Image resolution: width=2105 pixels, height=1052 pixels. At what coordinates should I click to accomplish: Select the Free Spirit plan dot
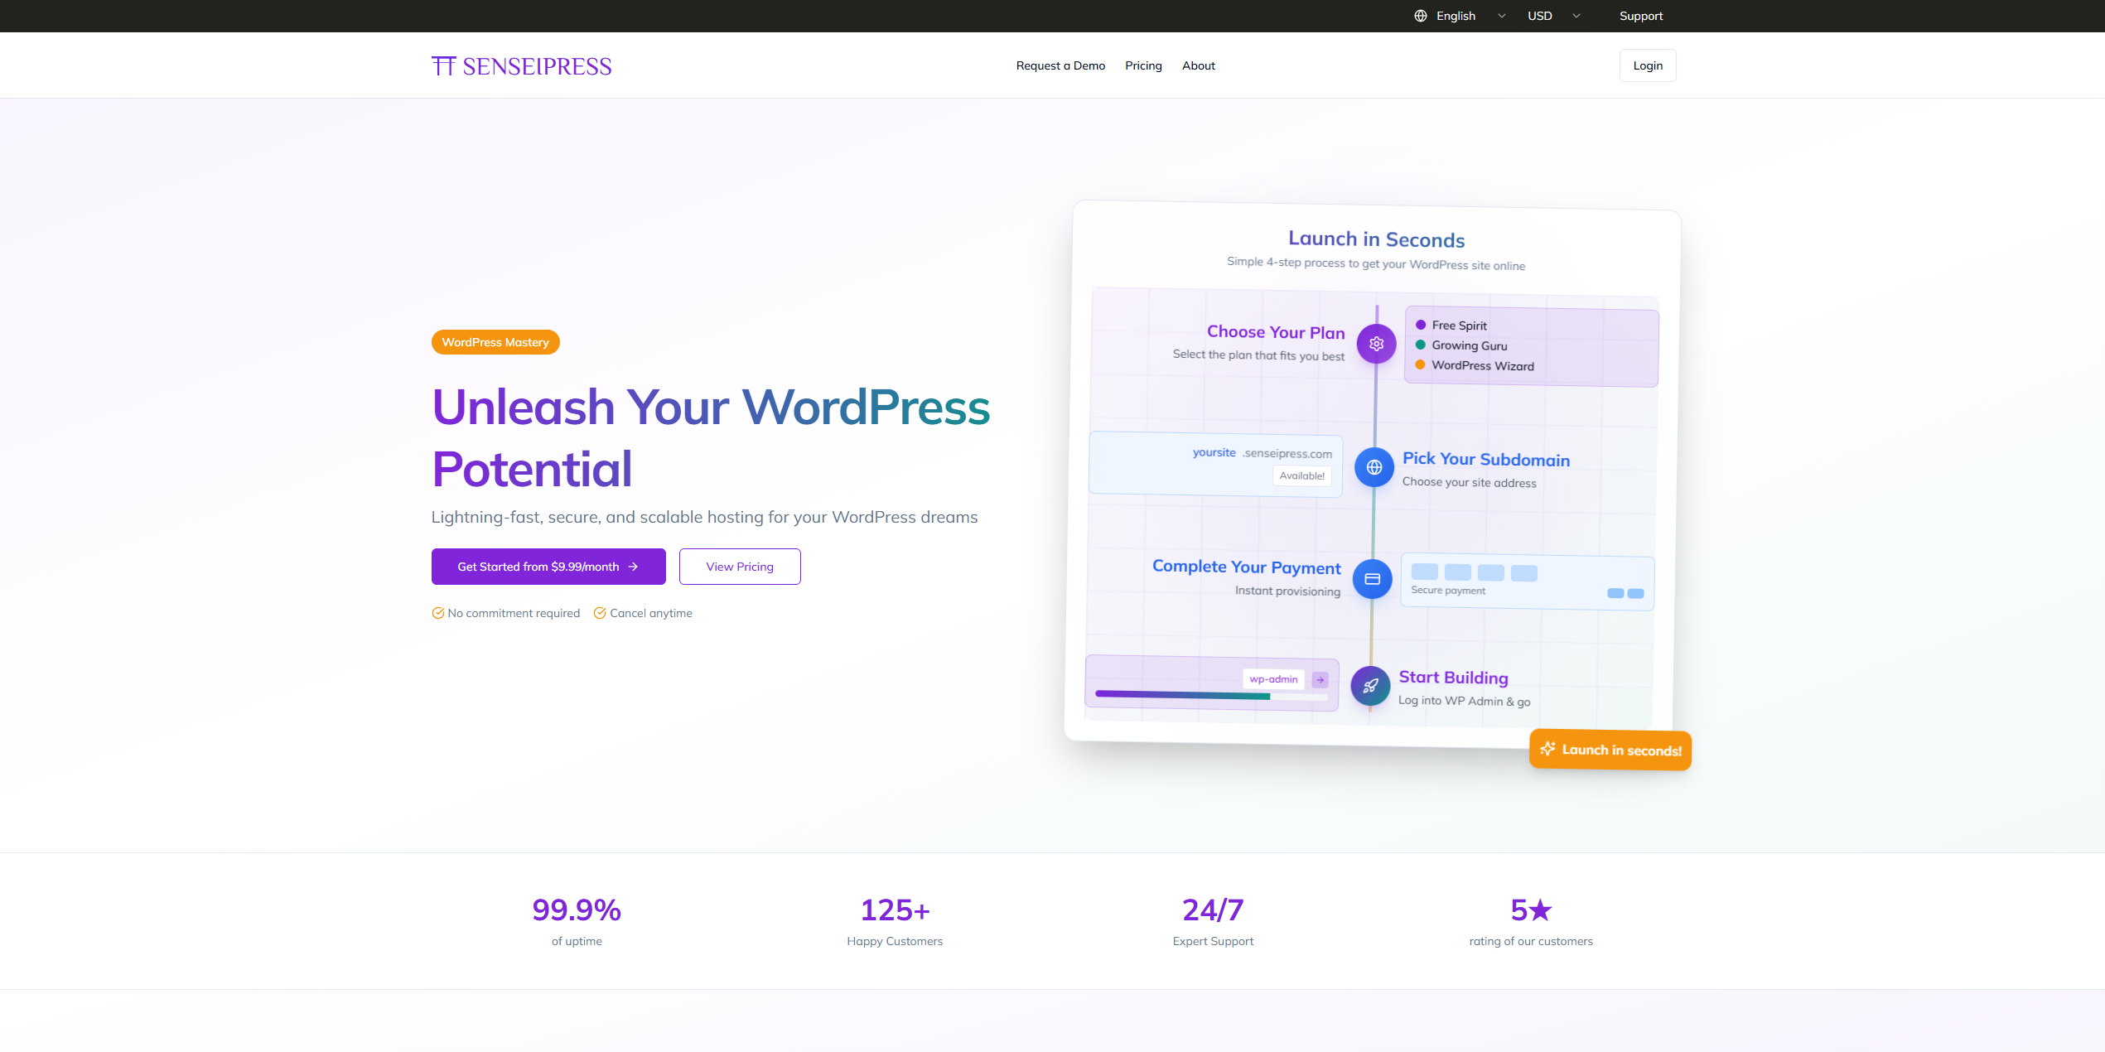pos(1421,325)
